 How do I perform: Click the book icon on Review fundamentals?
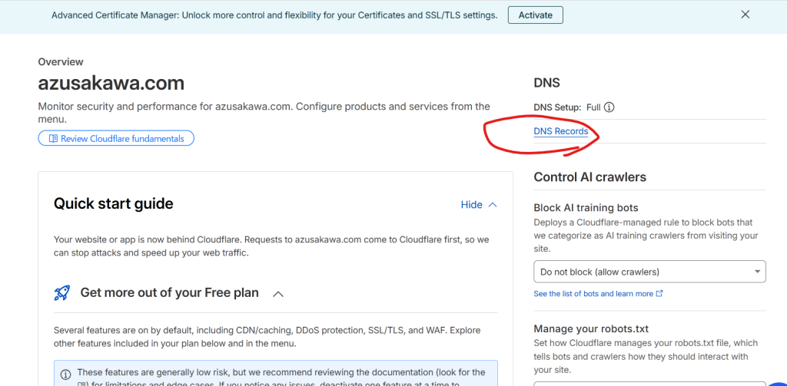click(53, 139)
